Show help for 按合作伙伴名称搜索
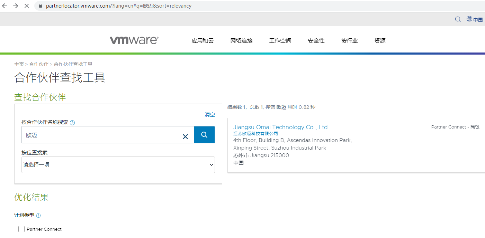485x238 pixels. (x=72, y=123)
